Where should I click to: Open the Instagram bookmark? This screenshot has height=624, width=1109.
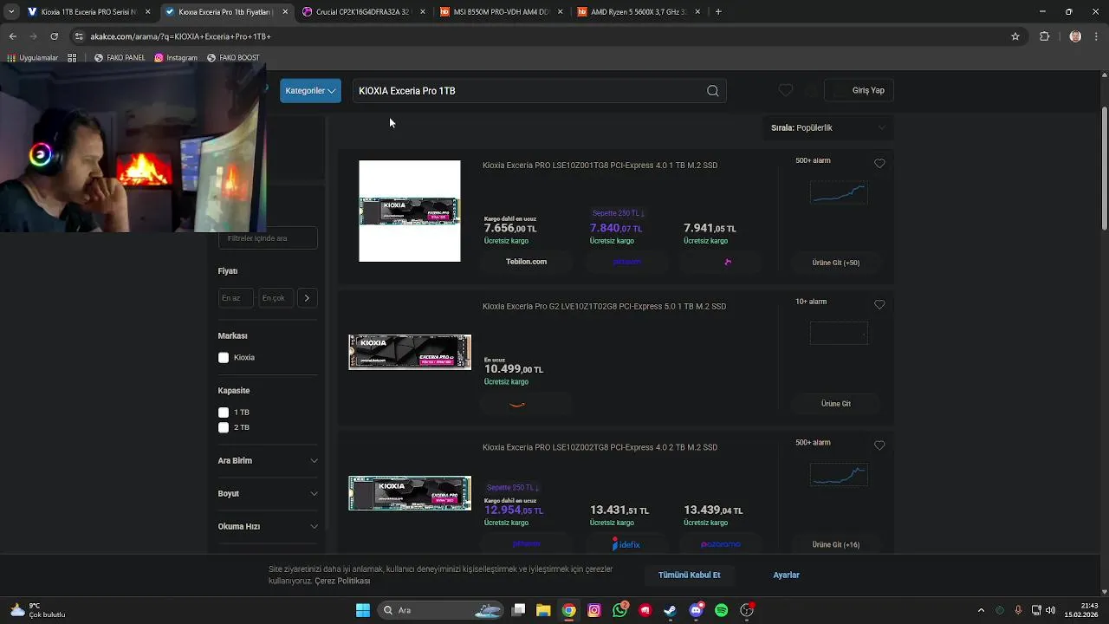(x=176, y=58)
